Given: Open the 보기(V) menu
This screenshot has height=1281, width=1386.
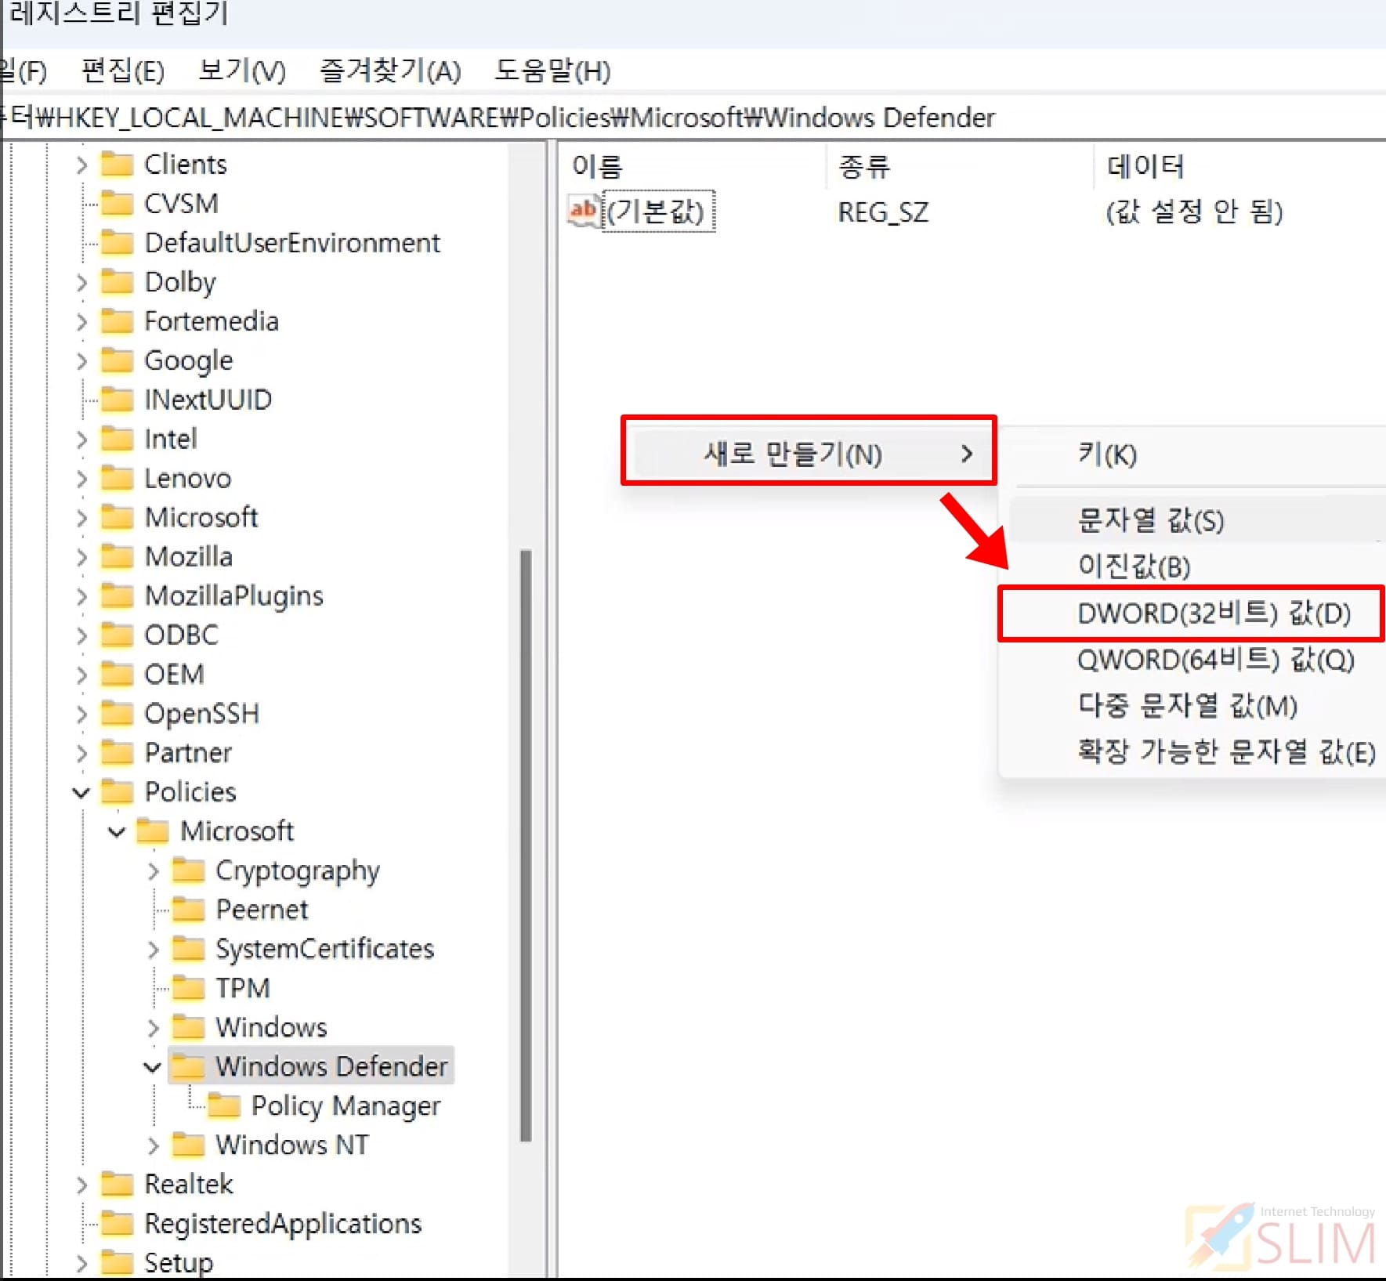Looking at the screenshot, I should point(242,71).
